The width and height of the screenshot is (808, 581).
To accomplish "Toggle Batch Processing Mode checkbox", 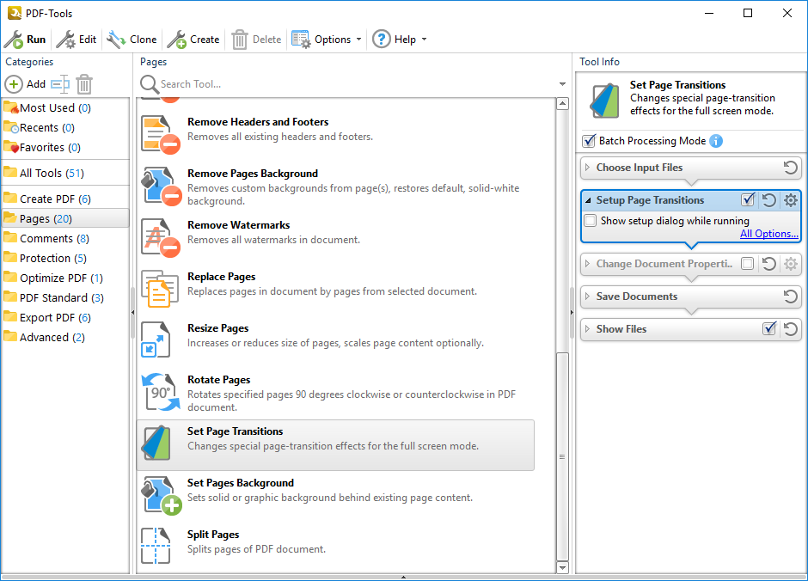I will tap(589, 141).
